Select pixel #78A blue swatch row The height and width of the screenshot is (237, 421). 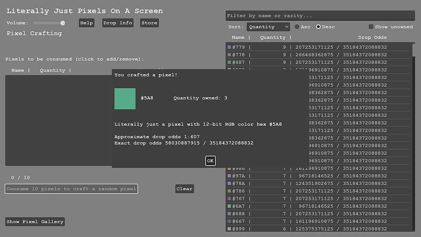(x=229, y=183)
